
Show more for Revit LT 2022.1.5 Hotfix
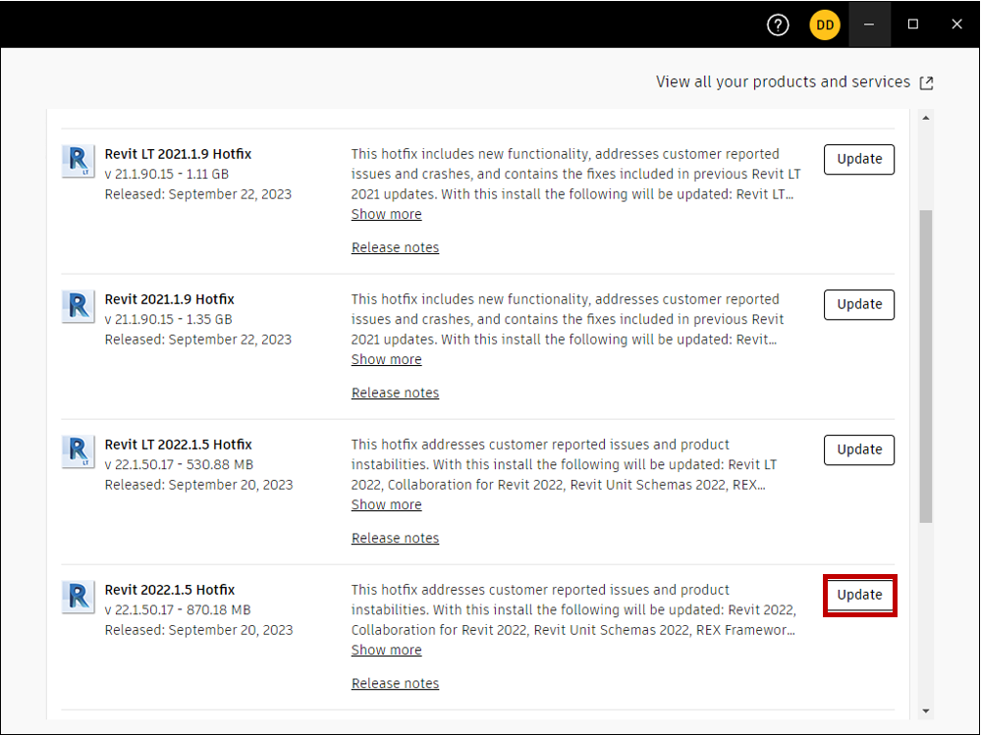386,504
